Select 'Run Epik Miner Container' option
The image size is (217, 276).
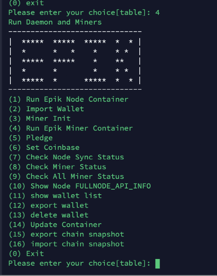pyautogui.click(x=71, y=128)
